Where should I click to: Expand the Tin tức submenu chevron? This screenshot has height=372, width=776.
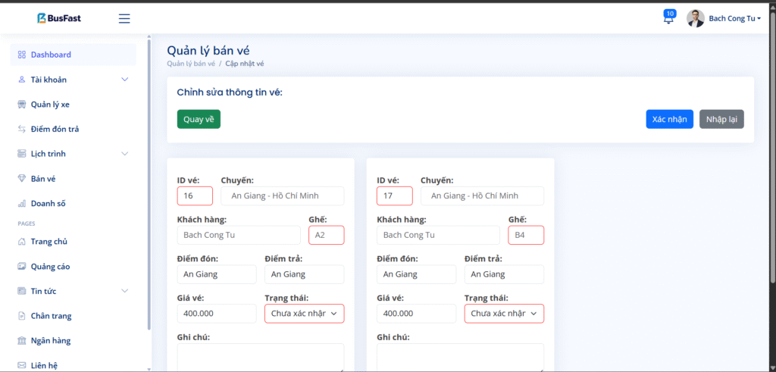(x=125, y=291)
